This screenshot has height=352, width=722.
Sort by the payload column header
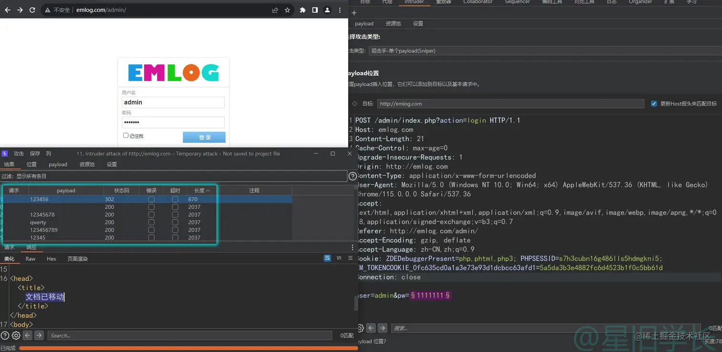pyautogui.click(x=66, y=190)
